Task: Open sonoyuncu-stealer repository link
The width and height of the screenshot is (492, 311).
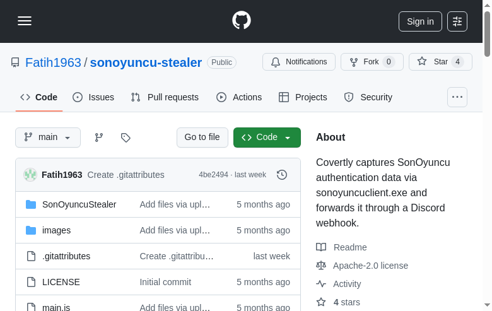Action: (x=146, y=62)
